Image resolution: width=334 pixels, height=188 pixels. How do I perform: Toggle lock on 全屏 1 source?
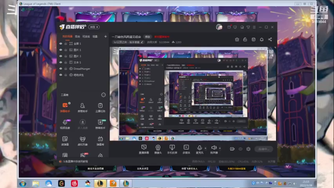pyautogui.click(x=66, y=43)
